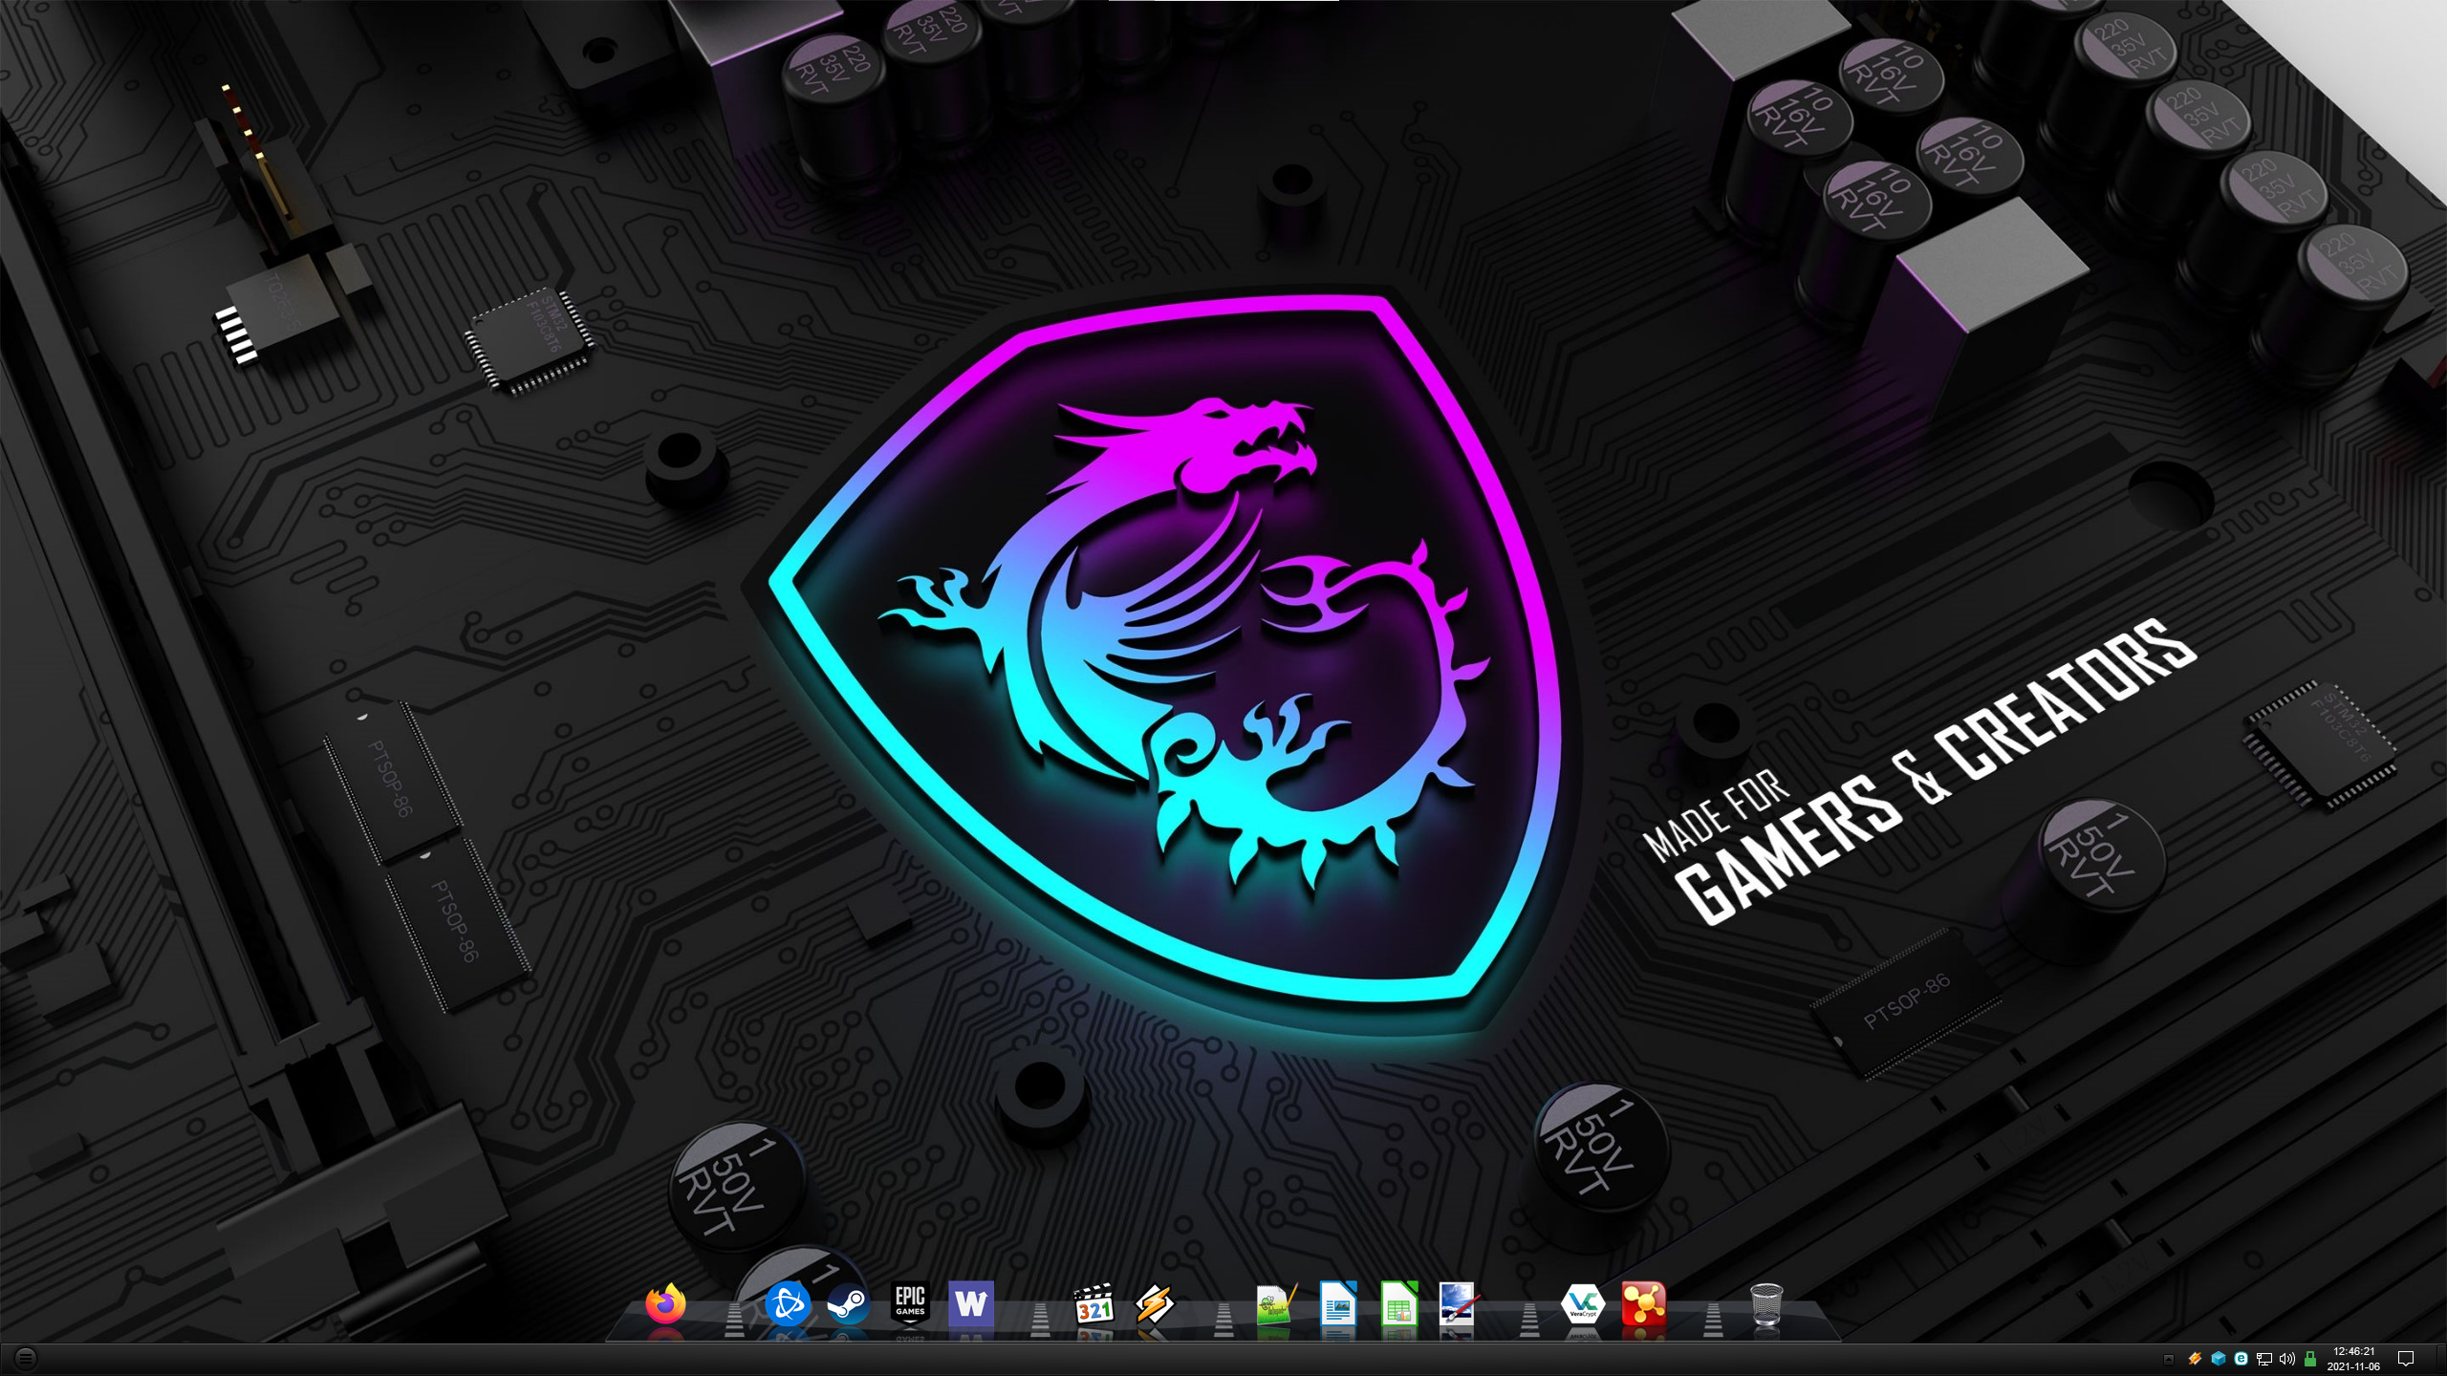Click the green padlock tray icon
Viewport: 2447px width, 1376px height.
tap(2310, 1359)
